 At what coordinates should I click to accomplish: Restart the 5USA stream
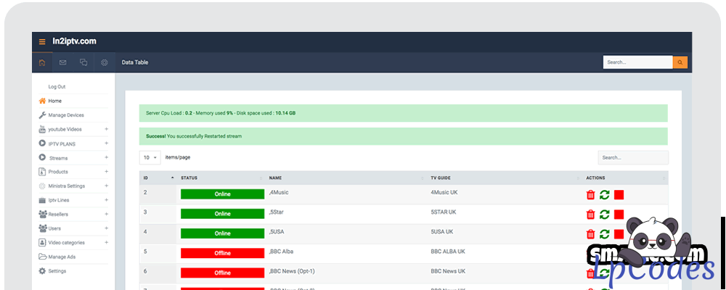[x=604, y=233]
